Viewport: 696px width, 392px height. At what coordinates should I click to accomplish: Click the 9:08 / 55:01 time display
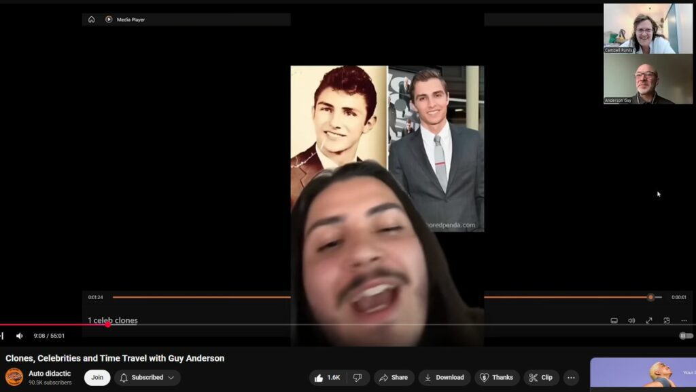49,336
